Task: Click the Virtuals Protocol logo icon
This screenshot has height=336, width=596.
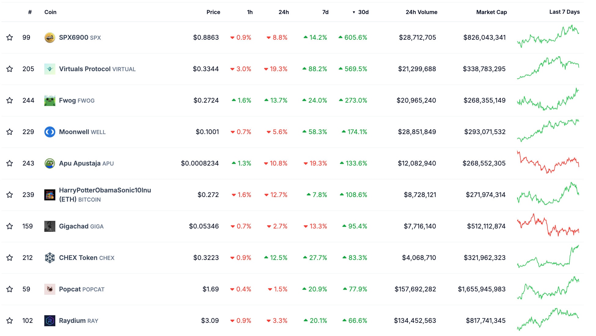Action: point(50,69)
